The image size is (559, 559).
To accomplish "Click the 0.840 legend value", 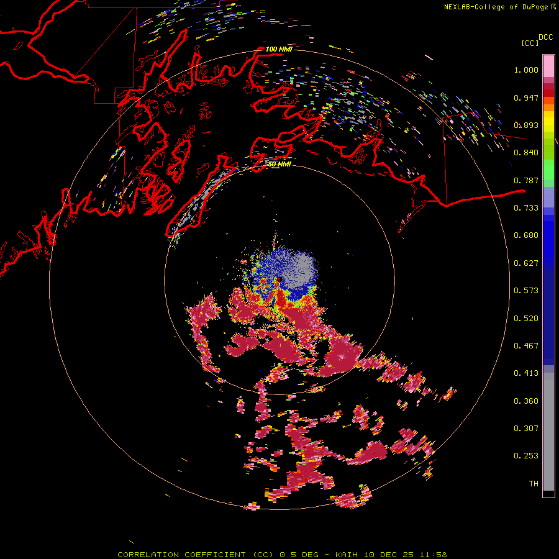I will point(526,153).
